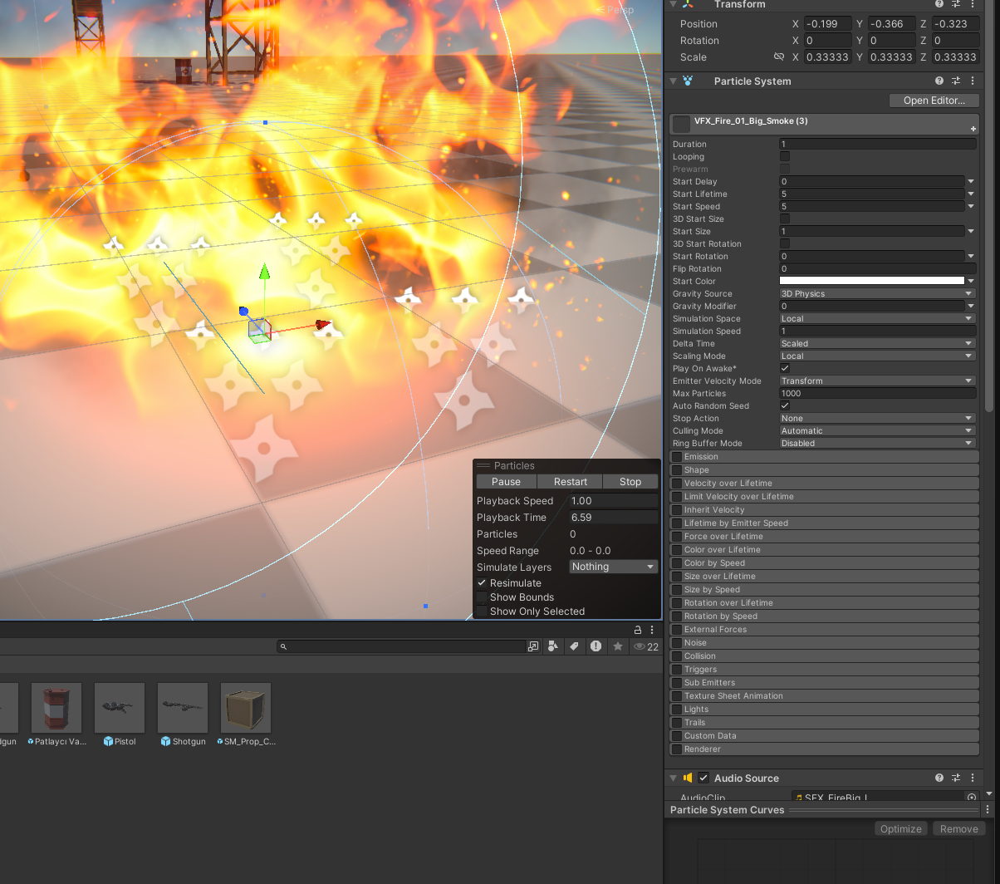Viewport: 1000px width, 884px height.
Task: Enable the Emission module checkbox
Action: [x=677, y=457]
